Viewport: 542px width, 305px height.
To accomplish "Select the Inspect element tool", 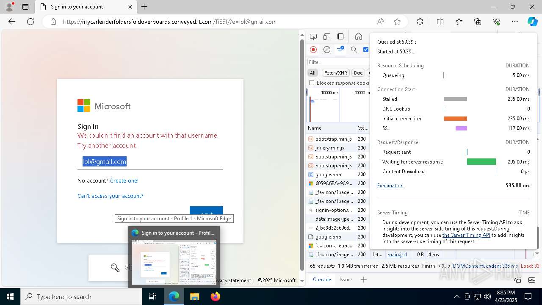I will pyautogui.click(x=313, y=36).
